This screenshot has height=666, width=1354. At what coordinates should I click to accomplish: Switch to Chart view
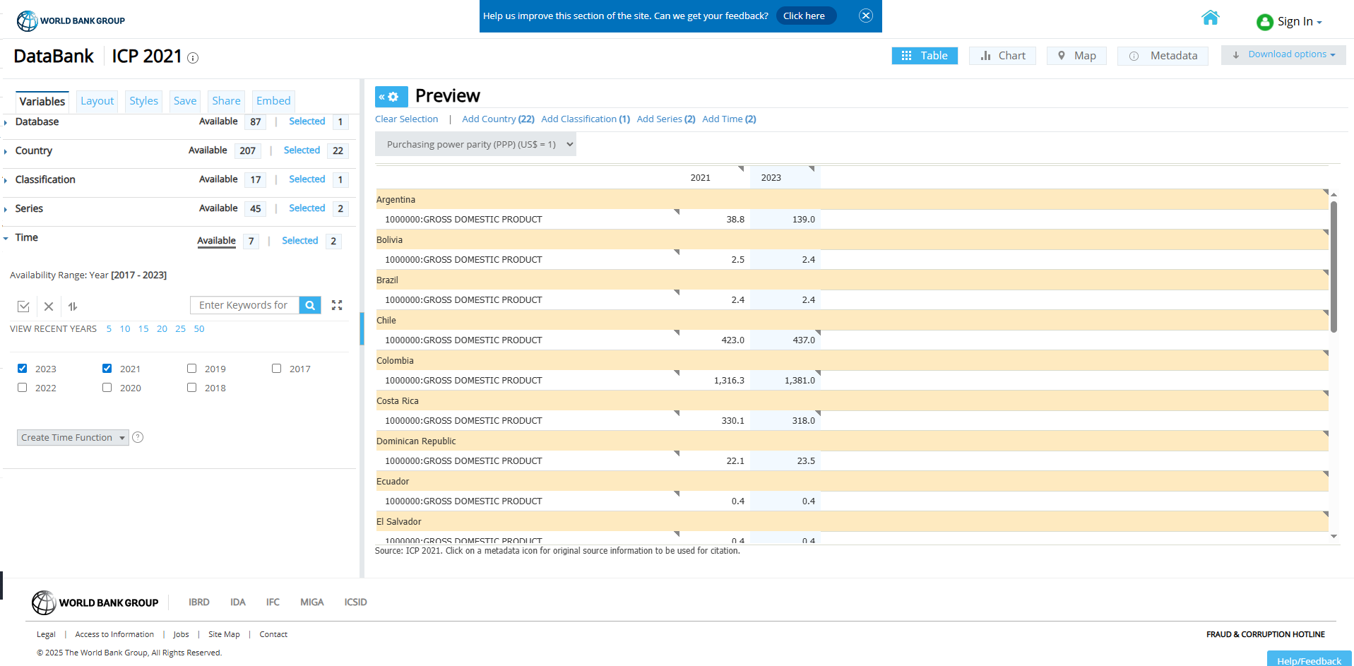pyautogui.click(x=1002, y=56)
